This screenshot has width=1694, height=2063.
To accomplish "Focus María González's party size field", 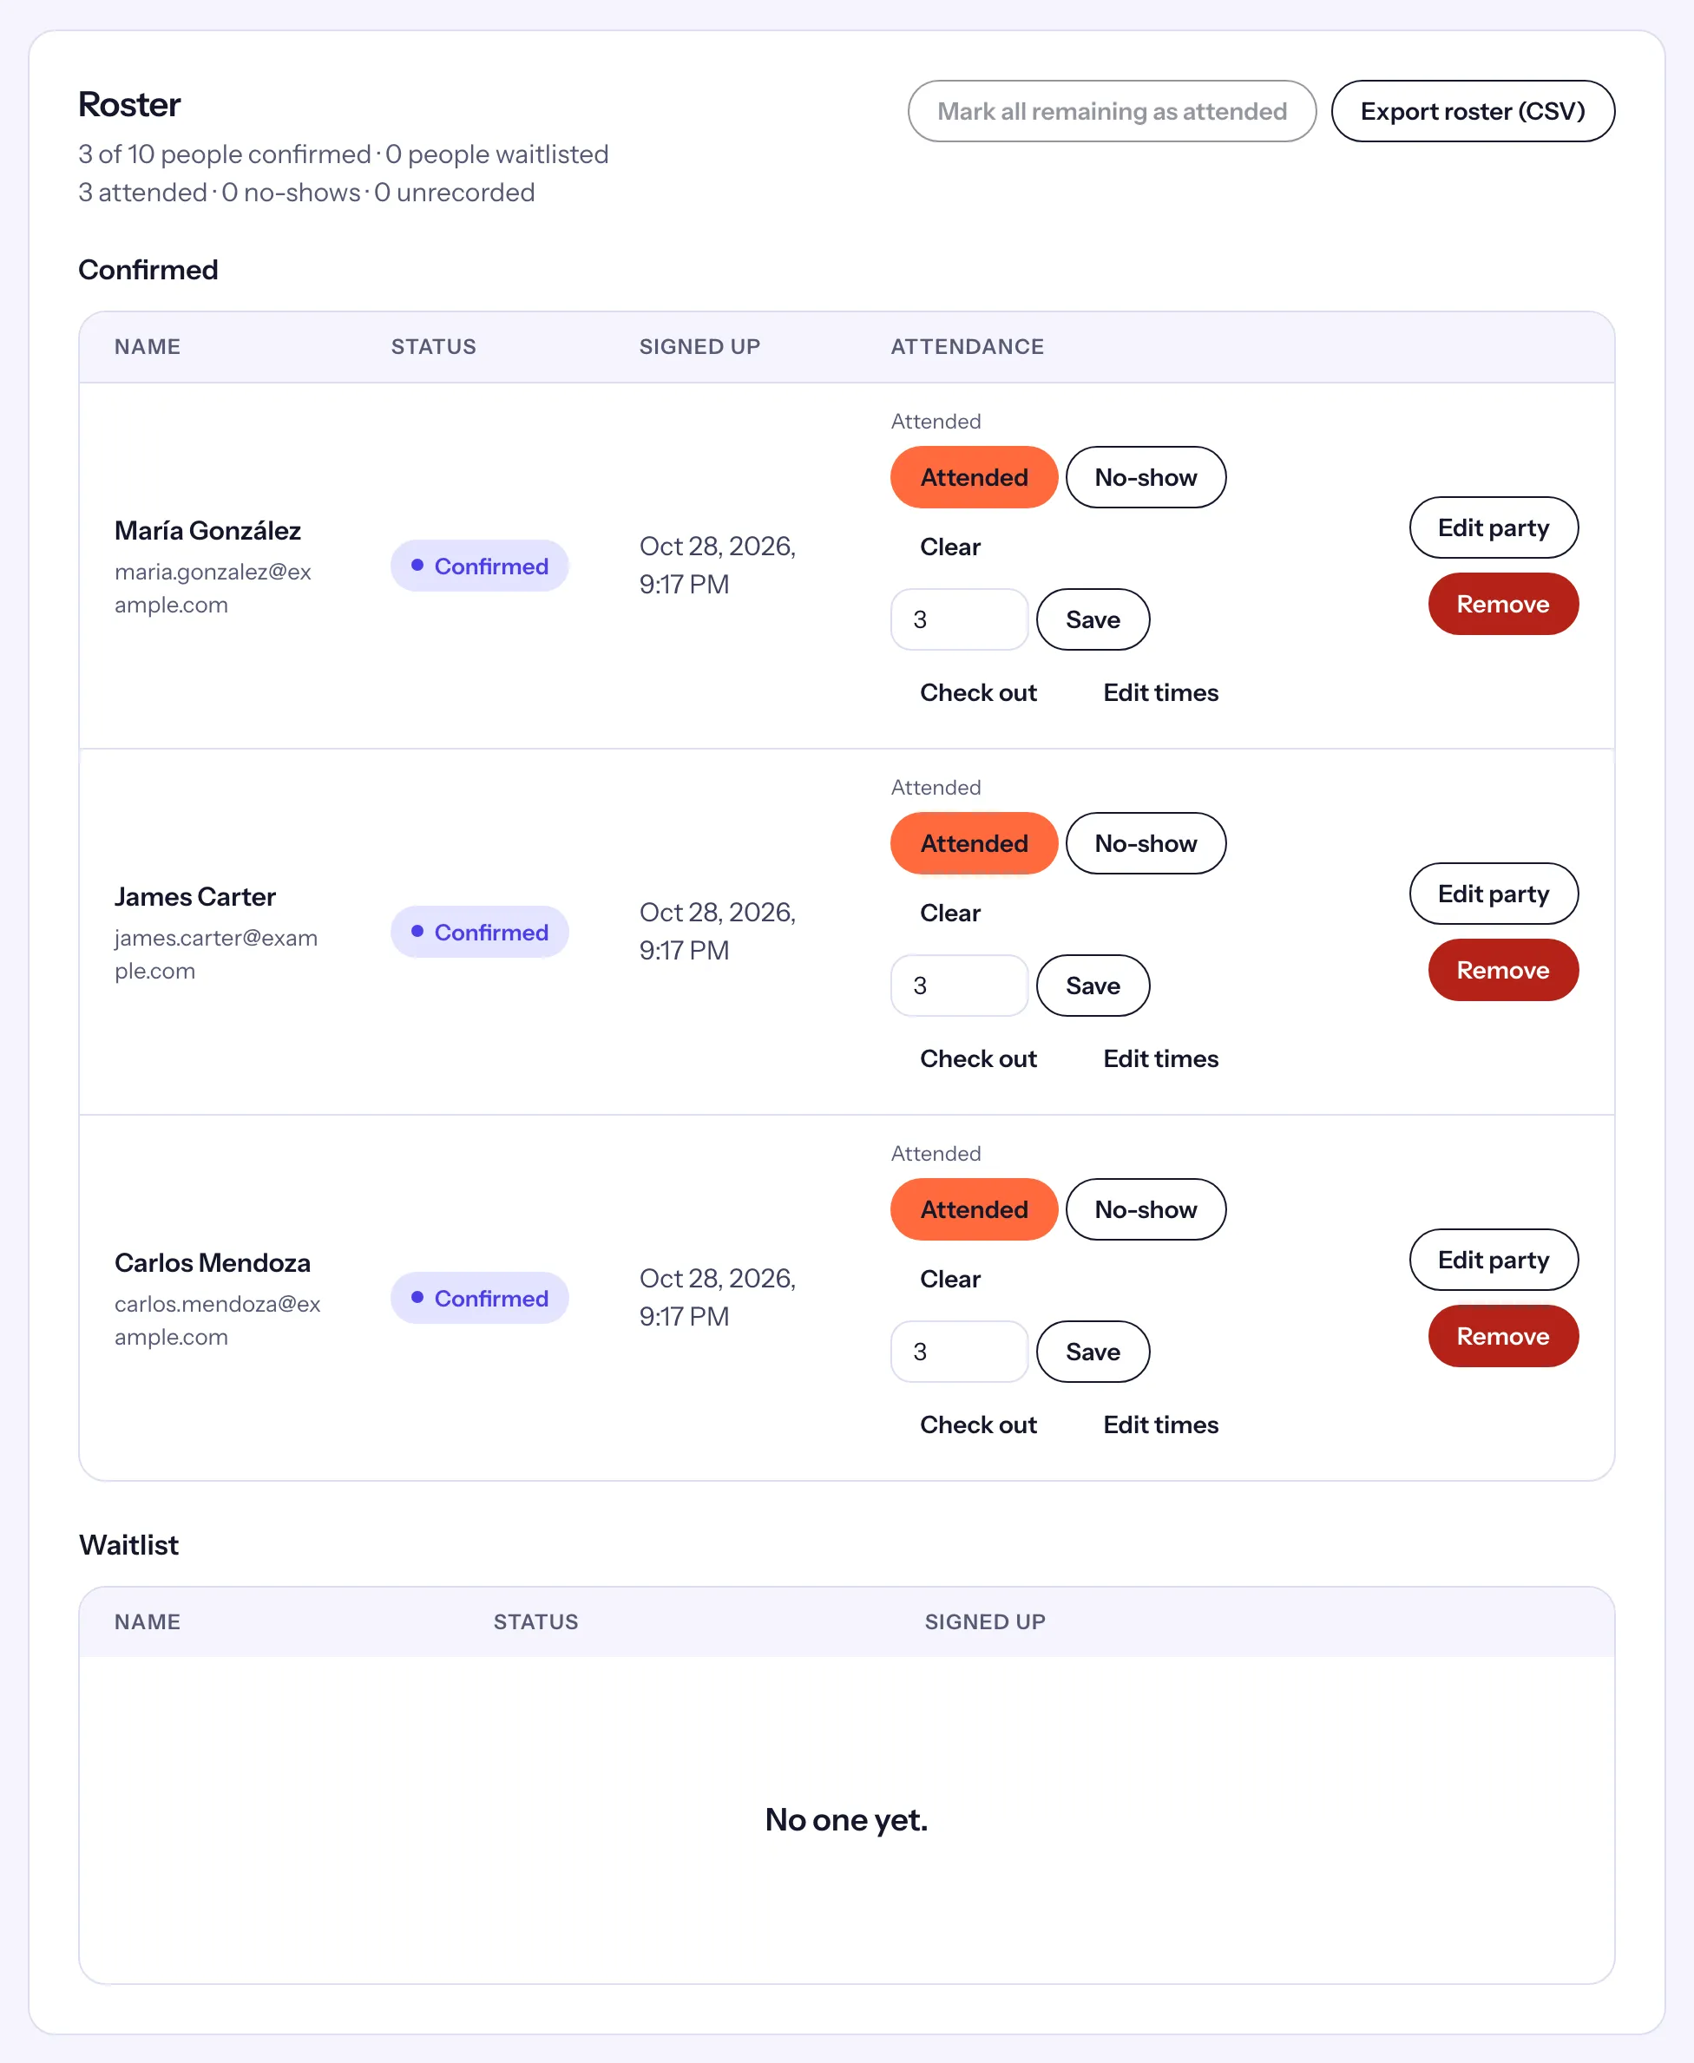I will [x=959, y=619].
